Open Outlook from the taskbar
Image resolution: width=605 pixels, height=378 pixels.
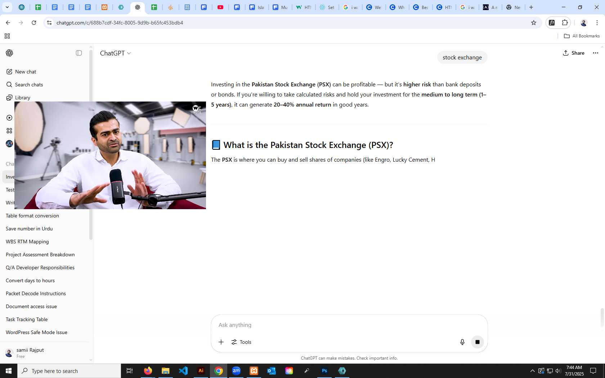pos(272,371)
